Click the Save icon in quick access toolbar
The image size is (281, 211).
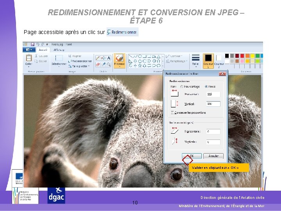(x=32, y=44)
